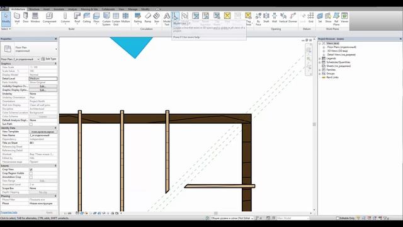403x227 pixels.
Task: Choose the Wall tool
Action: [17, 18]
